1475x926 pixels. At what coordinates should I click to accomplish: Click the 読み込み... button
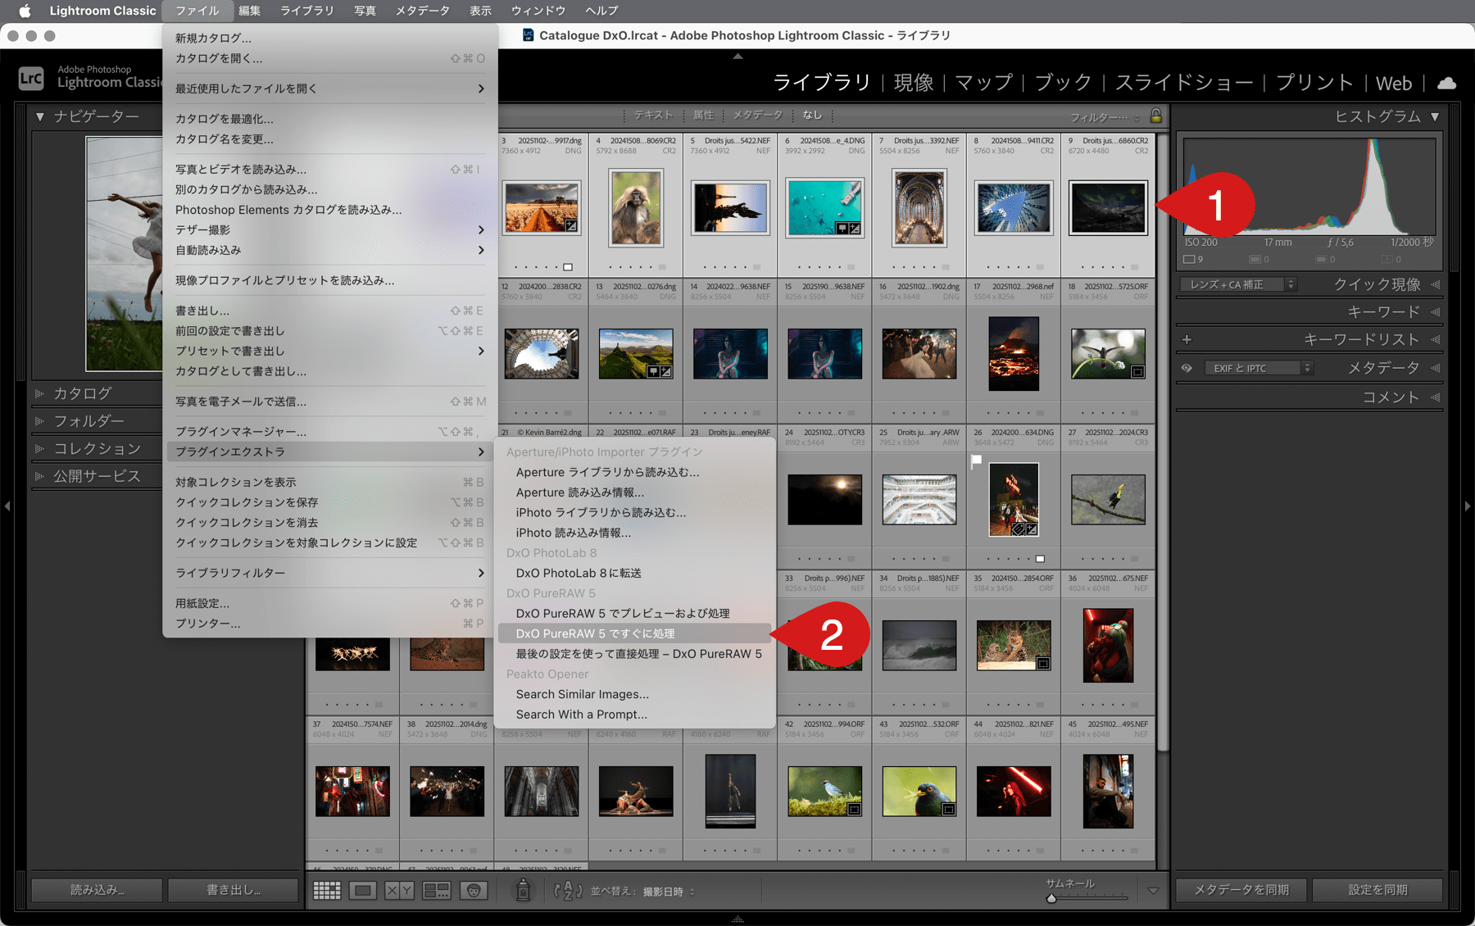click(x=97, y=890)
